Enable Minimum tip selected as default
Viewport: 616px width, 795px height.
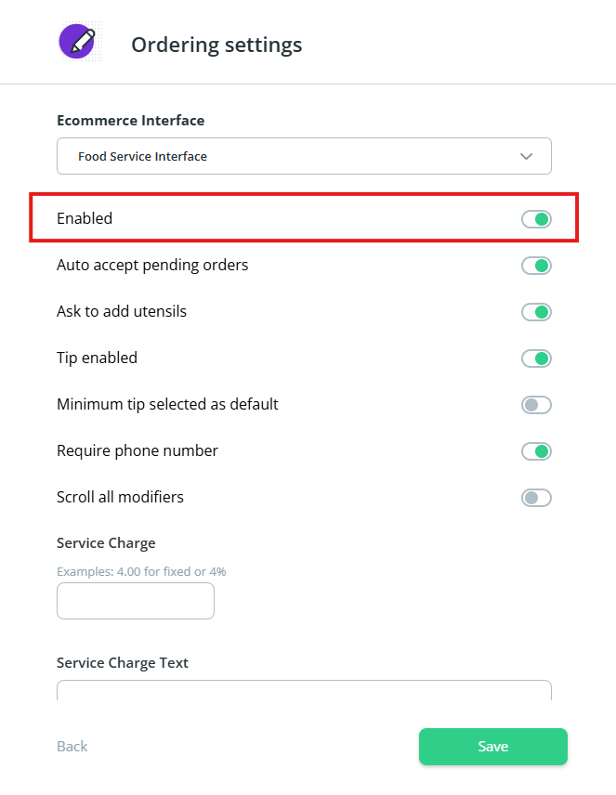coord(536,405)
